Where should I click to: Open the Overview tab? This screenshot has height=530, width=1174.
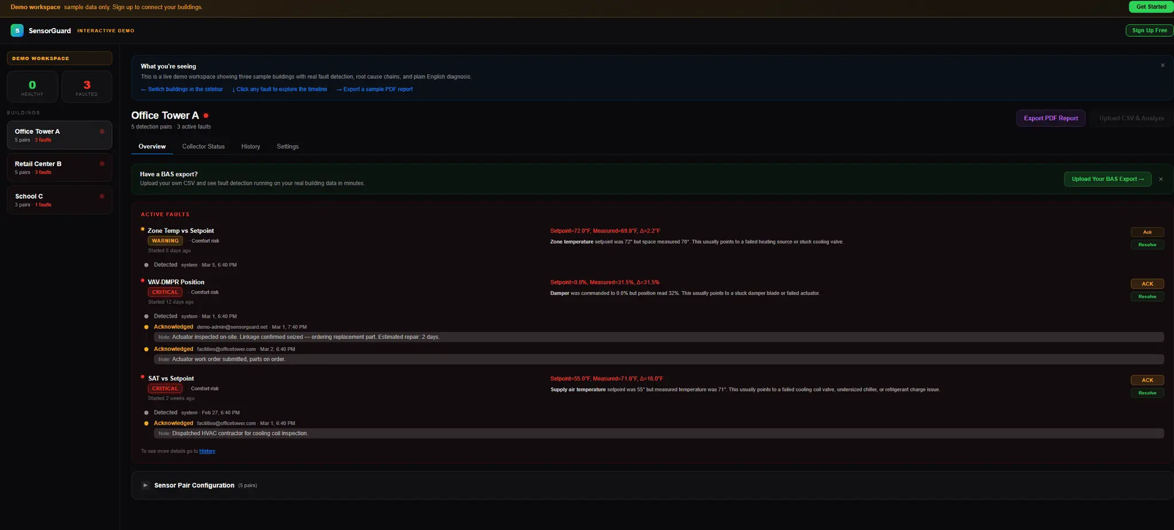click(x=152, y=147)
